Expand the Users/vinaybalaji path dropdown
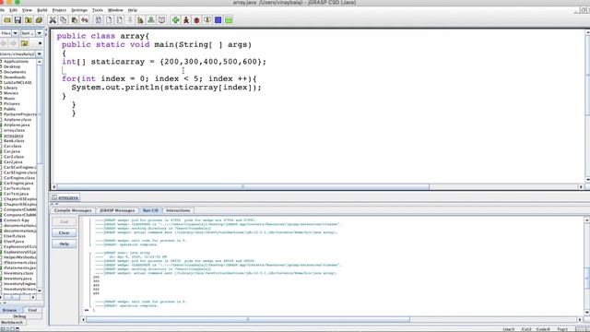Image resolution: width=590 pixels, height=332 pixels. 39,53
